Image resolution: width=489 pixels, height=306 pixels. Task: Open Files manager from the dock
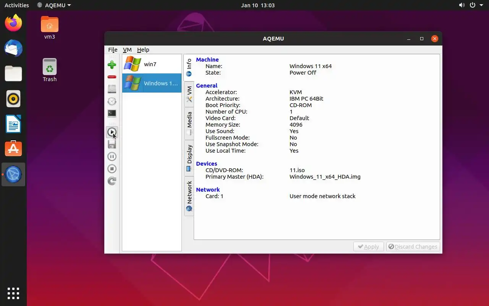pos(13,74)
